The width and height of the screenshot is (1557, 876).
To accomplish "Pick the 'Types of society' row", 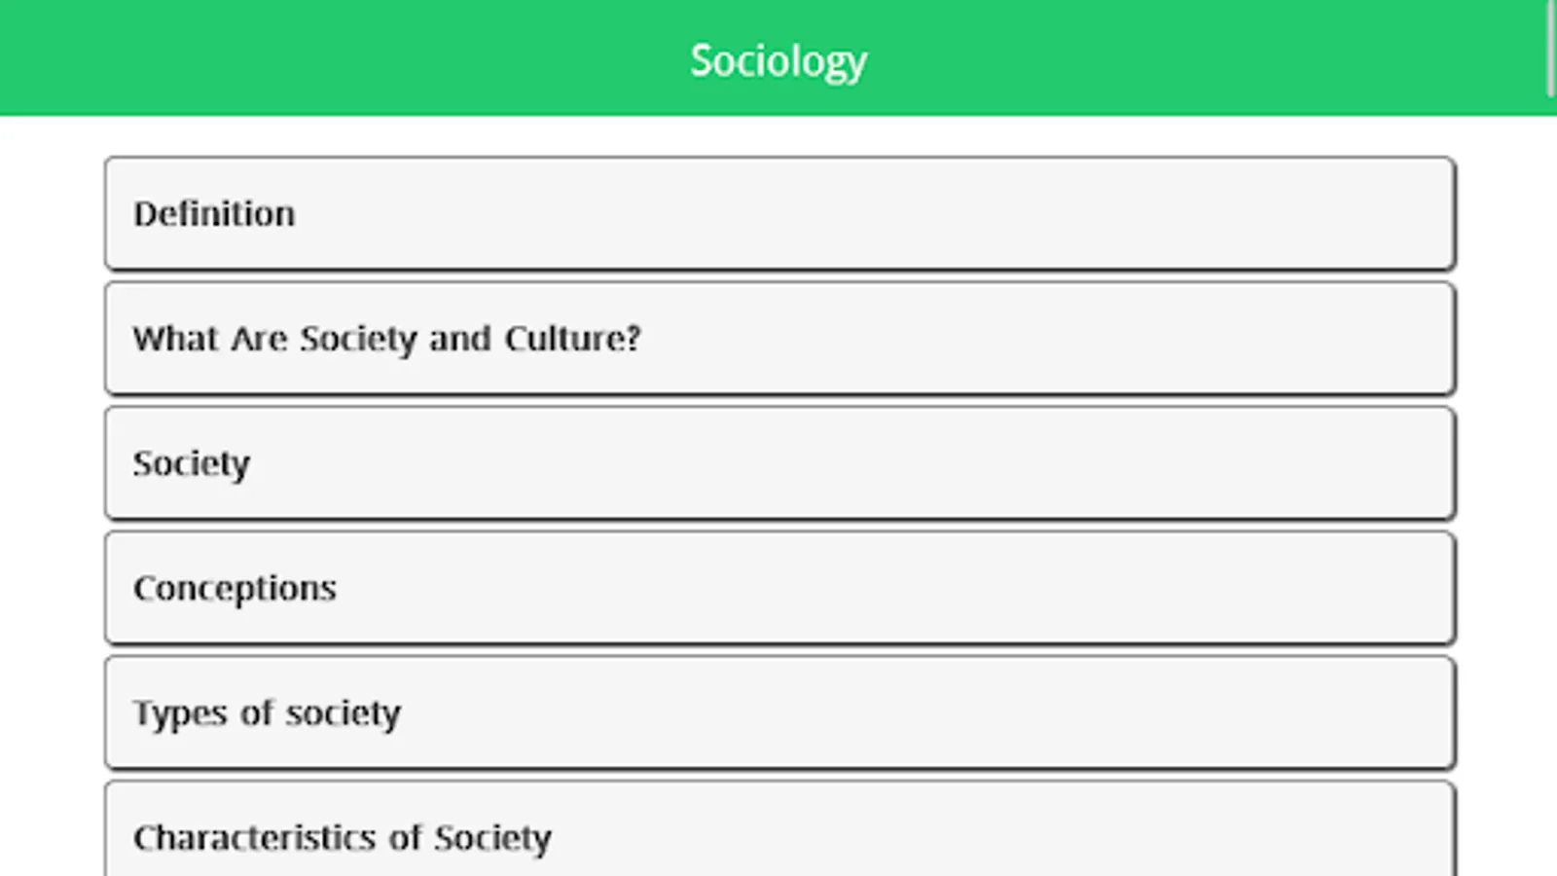I will pyautogui.click(x=779, y=712).
